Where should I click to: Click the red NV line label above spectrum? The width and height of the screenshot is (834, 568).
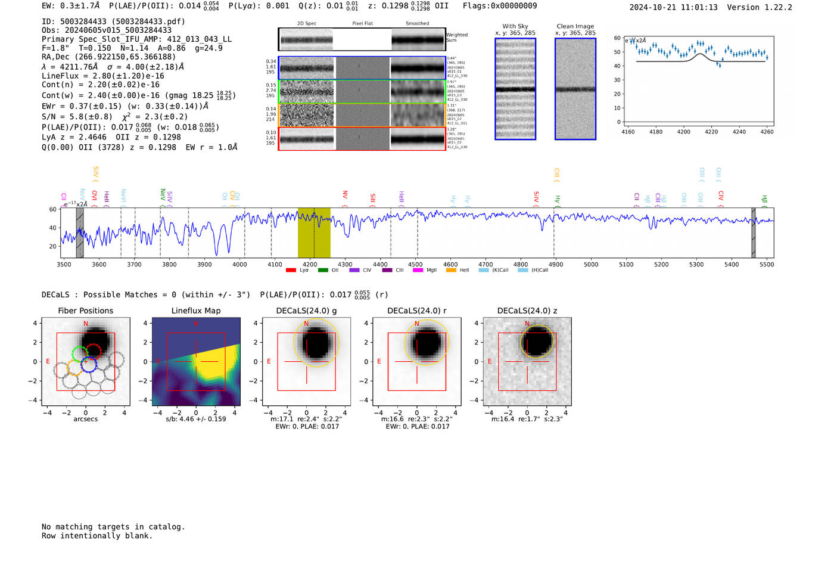click(x=345, y=196)
